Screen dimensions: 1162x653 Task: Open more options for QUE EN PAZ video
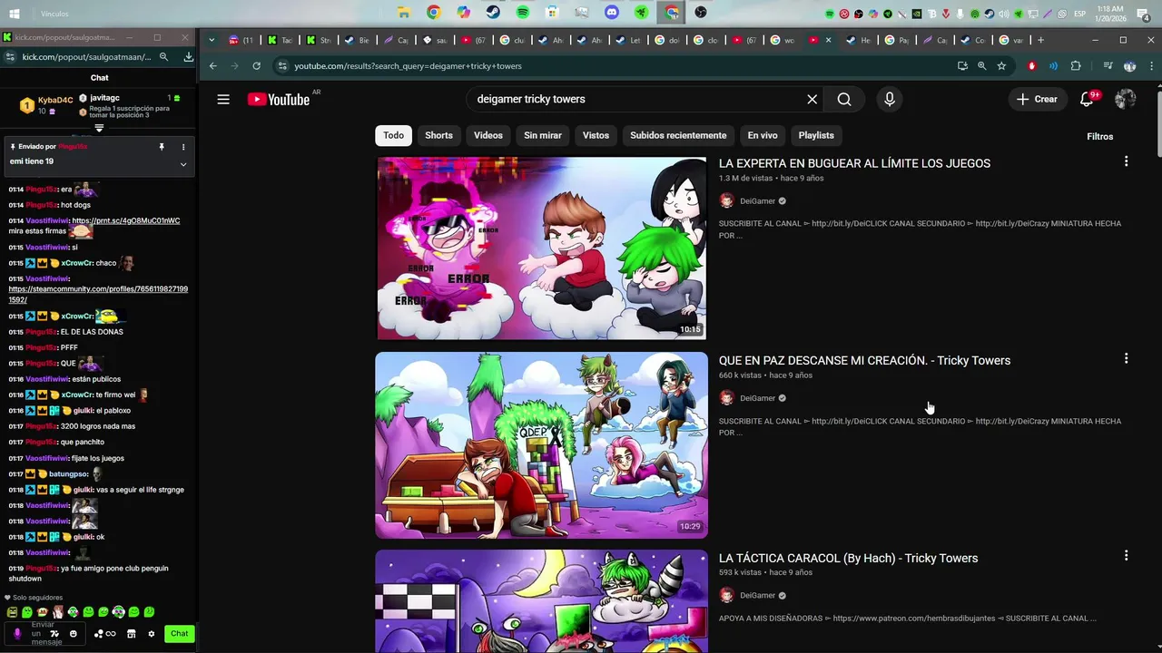(x=1126, y=358)
